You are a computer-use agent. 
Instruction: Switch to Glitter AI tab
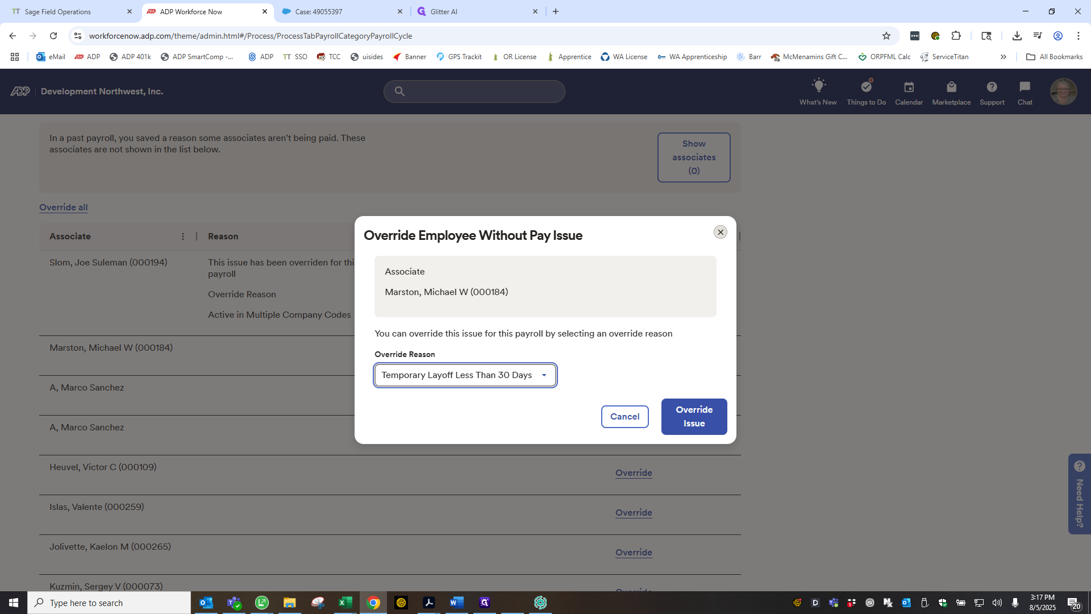(477, 11)
